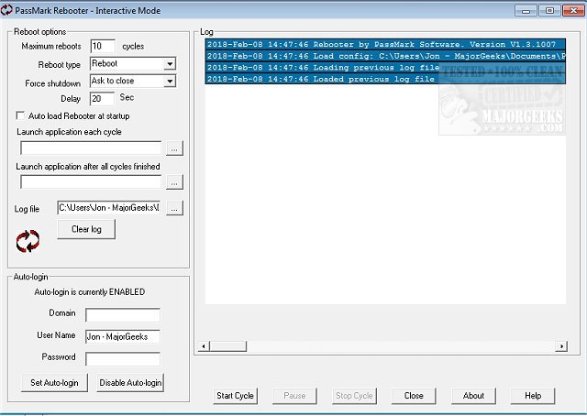This screenshot has height=416, width=587.
Task: Click the Password input field
Action: pos(123,359)
